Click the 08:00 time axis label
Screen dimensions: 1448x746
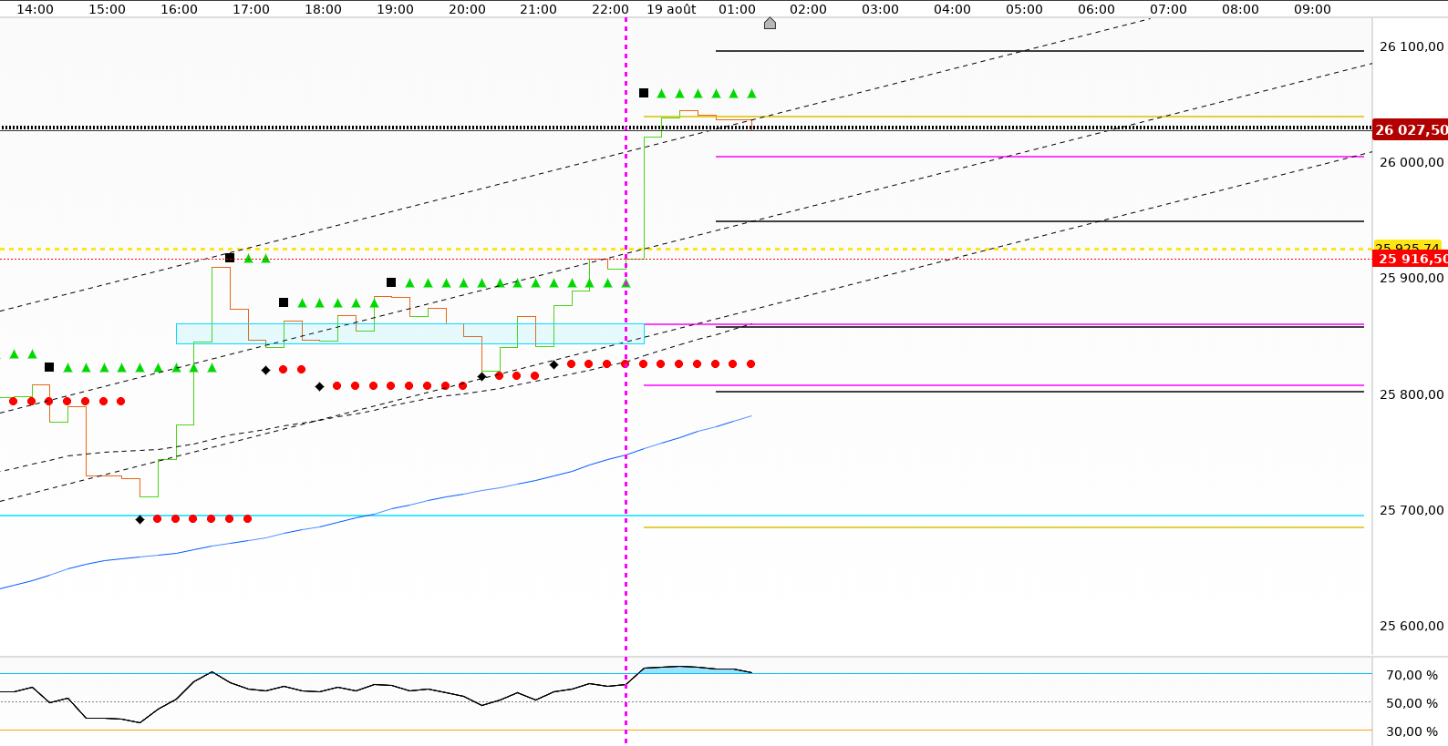click(1240, 9)
